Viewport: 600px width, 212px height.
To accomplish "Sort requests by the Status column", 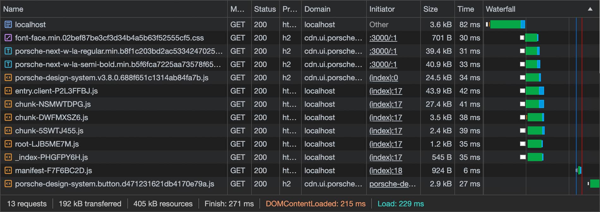I will [x=265, y=9].
